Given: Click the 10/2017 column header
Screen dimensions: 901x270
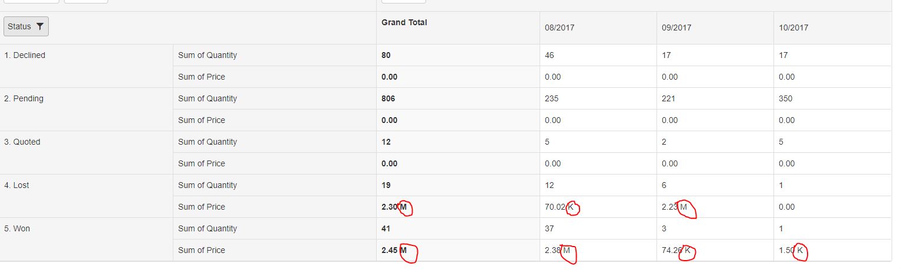Looking at the screenshot, I should (793, 28).
